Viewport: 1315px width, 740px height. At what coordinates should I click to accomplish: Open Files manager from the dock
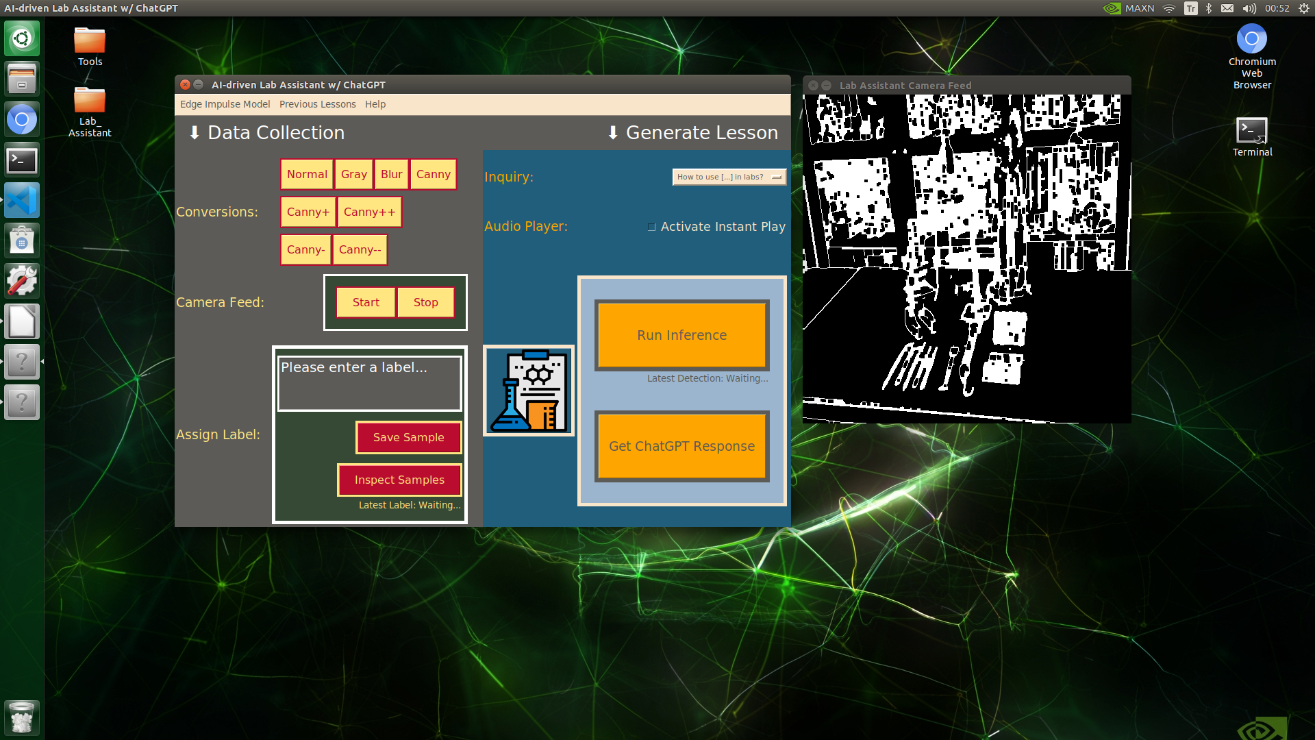[22, 79]
